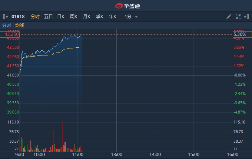Toggle the 分时 price line legend
Image resolution: width=252 pixels, height=159 pixels.
7,26
